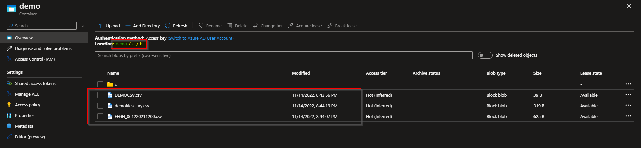Click the Blob type column header
Screen dimensions: 641x148
(496, 73)
